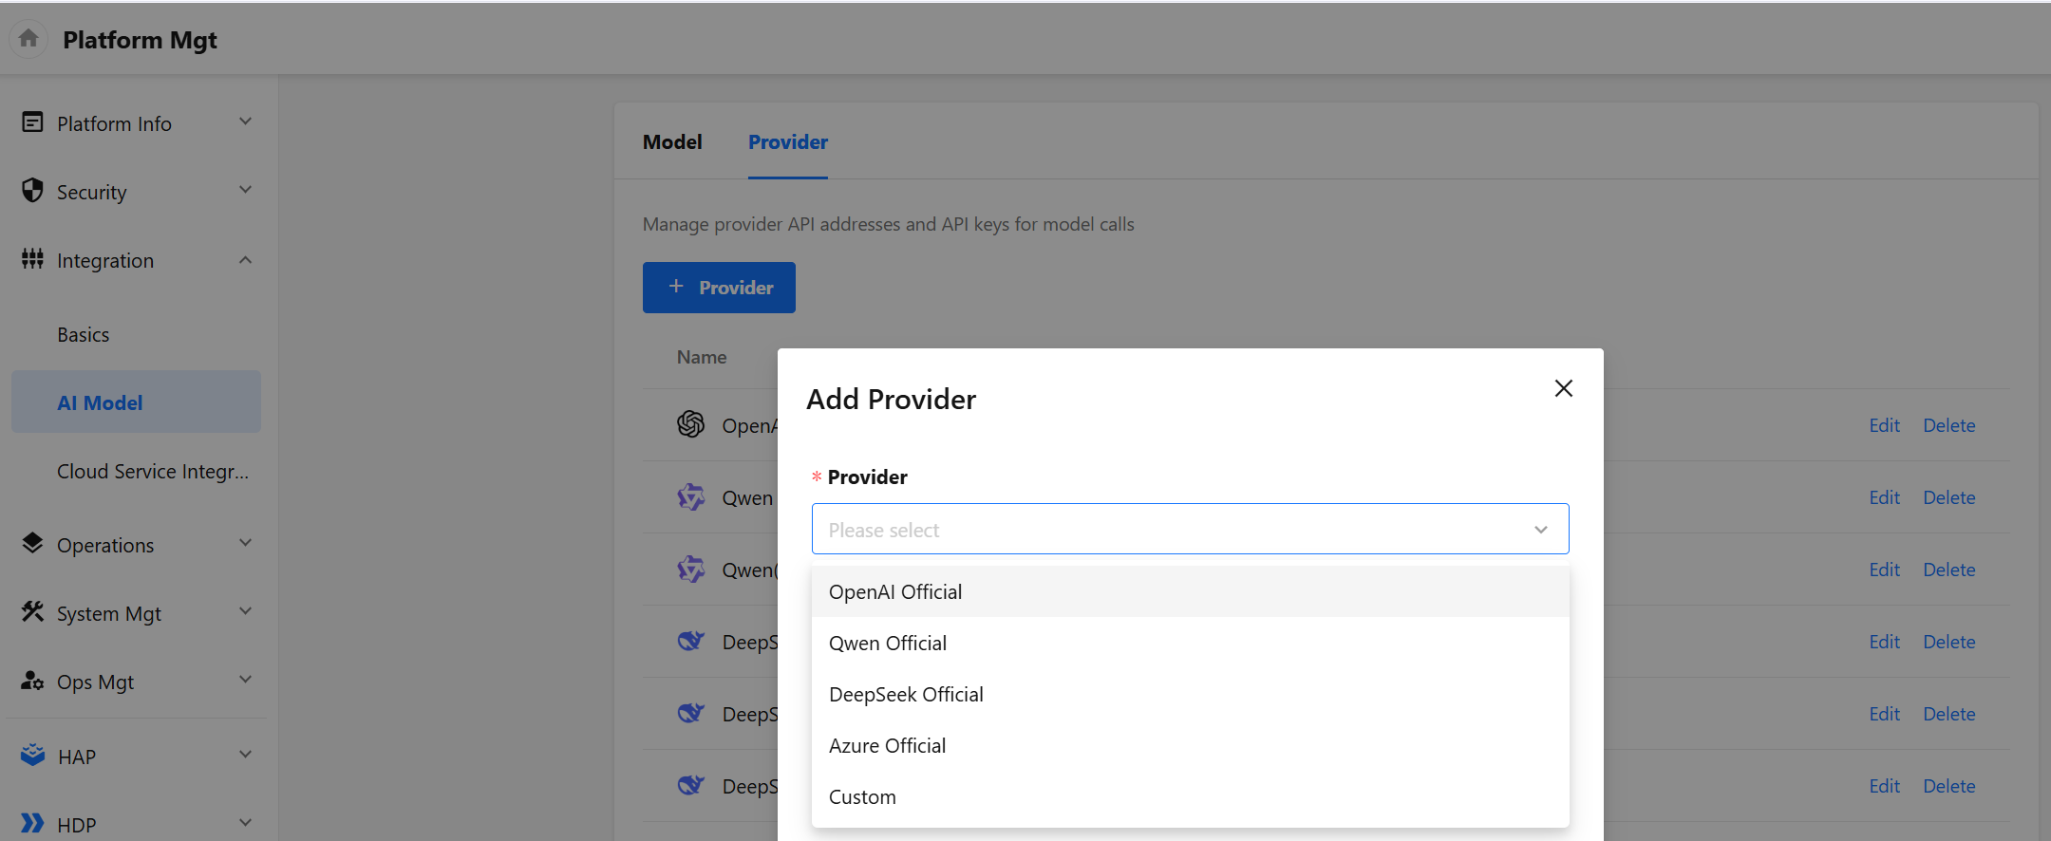The width and height of the screenshot is (2051, 841).
Task: Click the Platform Mgt header title
Action: point(140,40)
